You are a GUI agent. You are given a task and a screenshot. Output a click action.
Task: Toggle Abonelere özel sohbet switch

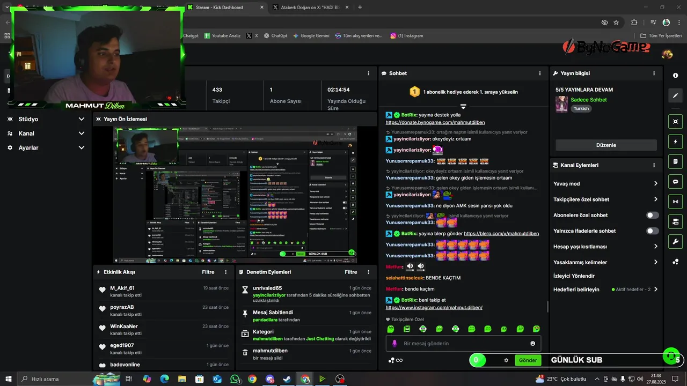point(653,215)
